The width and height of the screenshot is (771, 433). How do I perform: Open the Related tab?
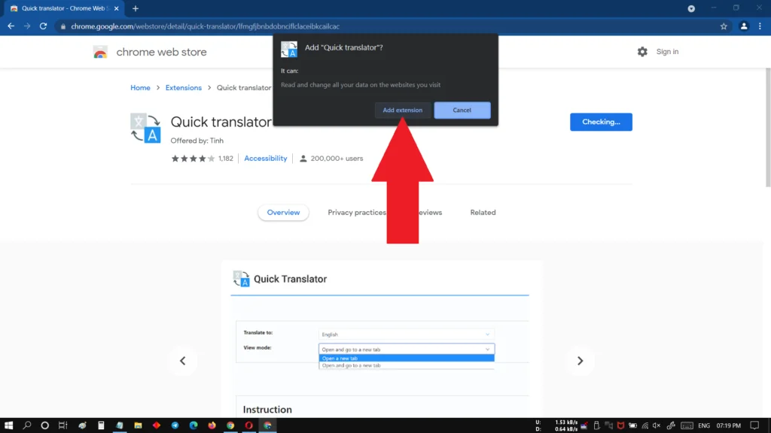pyautogui.click(x=483, y=213)
